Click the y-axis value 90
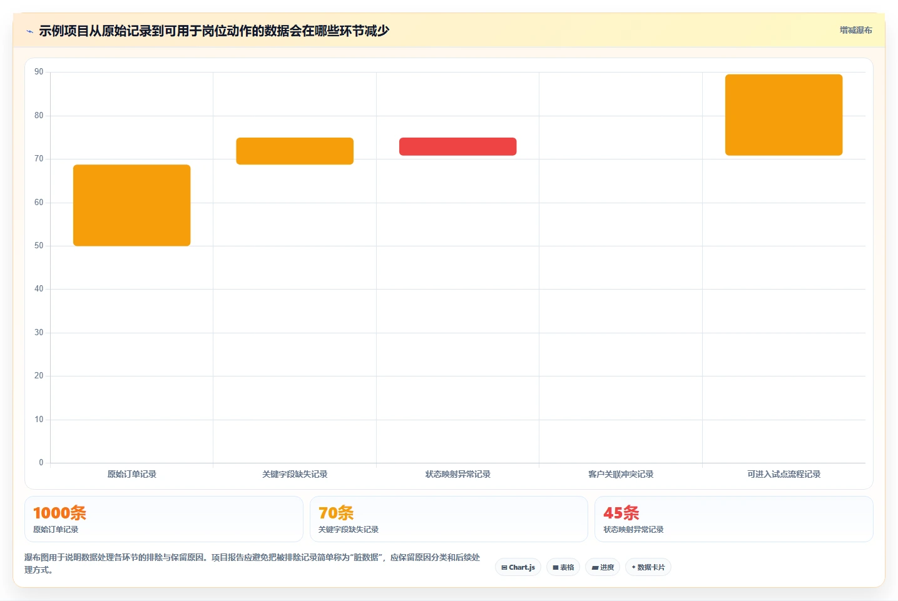The width and height of the screenshot is (898, 601). point(39,72)
